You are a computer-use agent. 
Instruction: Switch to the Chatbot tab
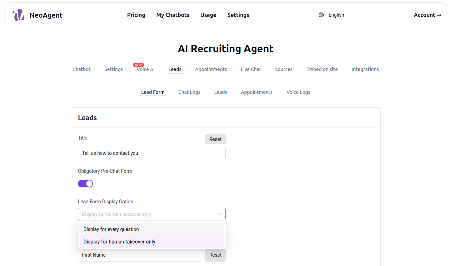81,69
